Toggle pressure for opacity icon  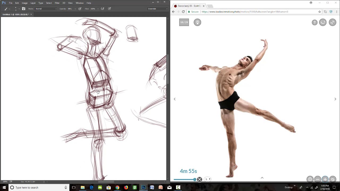tap(80, 9)
